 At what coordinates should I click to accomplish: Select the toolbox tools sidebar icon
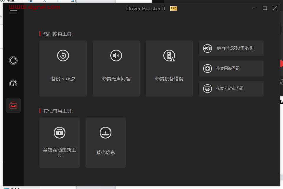(x=13, y=105)
